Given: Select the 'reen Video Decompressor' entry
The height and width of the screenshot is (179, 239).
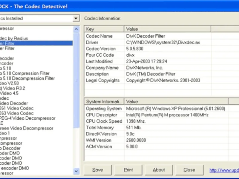Looking at the screenshot, I should pyautogui.click(x=27, y=128).
